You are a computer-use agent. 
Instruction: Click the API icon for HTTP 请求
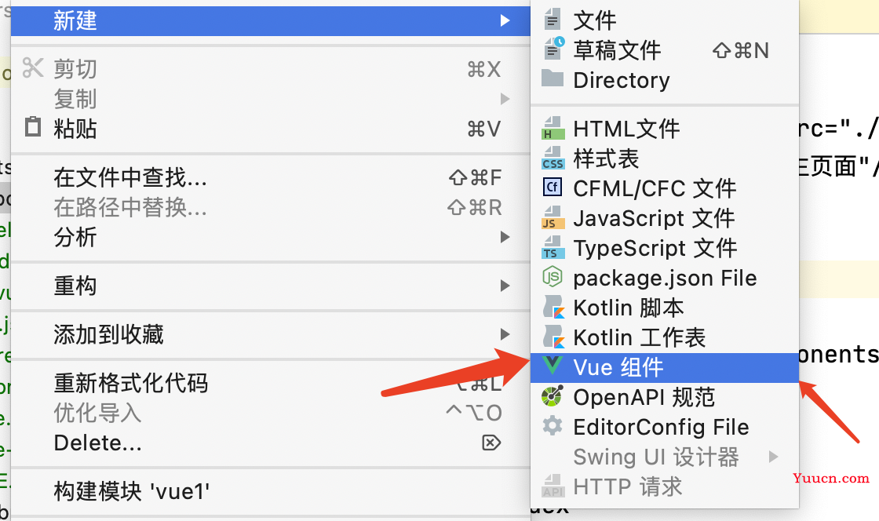tap(553, 486)
